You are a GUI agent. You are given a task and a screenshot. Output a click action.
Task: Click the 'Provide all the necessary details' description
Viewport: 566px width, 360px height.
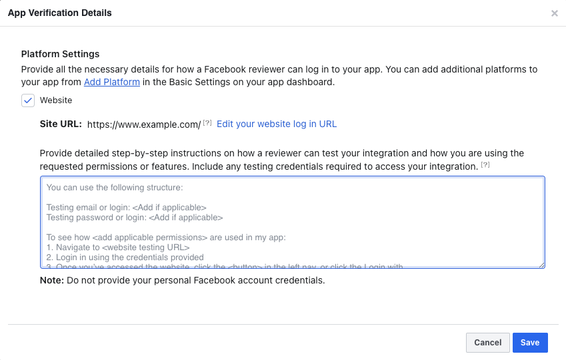(x=279, y=69)
